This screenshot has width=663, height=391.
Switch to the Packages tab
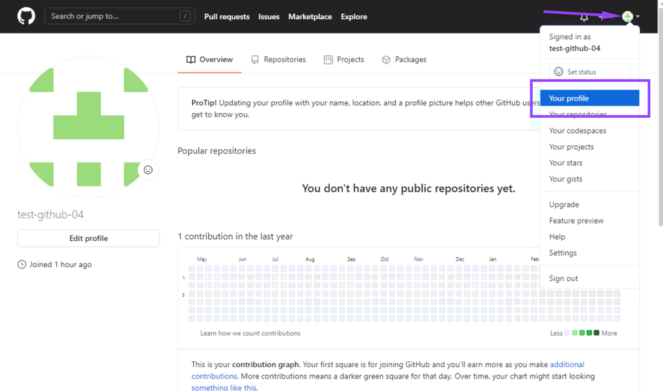coord(404,60)
